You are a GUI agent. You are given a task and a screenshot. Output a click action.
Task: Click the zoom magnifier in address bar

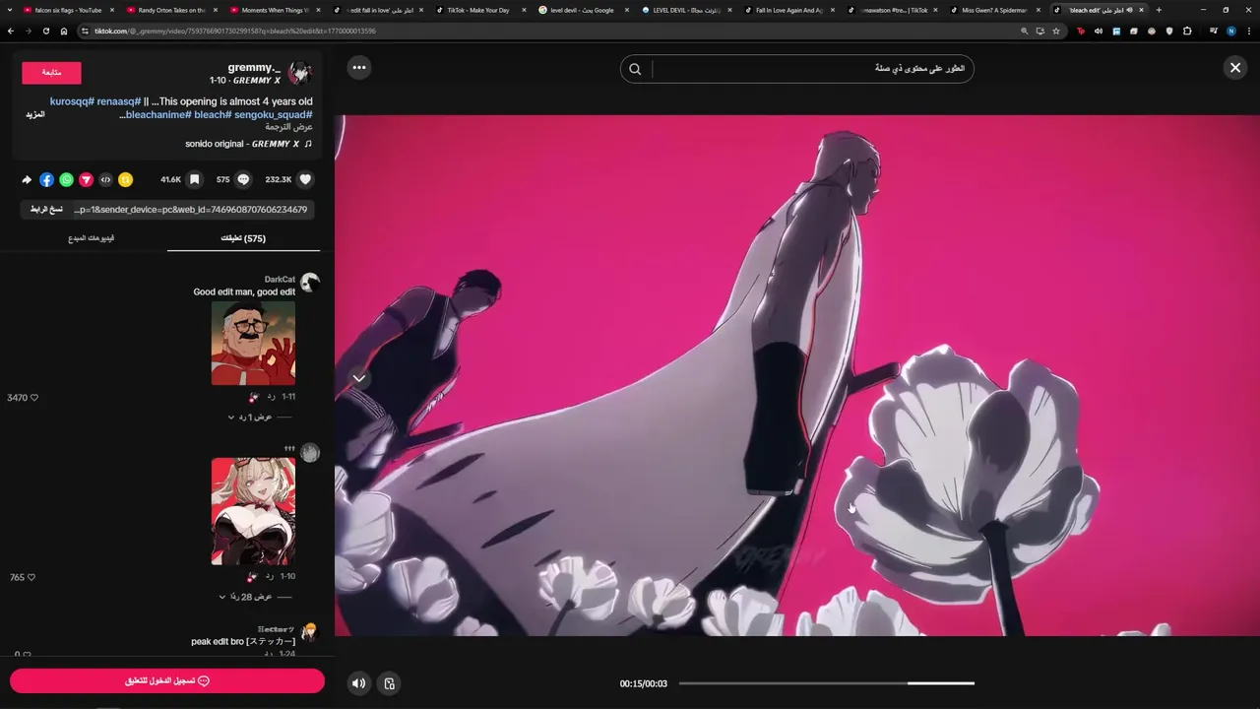[x=1025, y=31]
